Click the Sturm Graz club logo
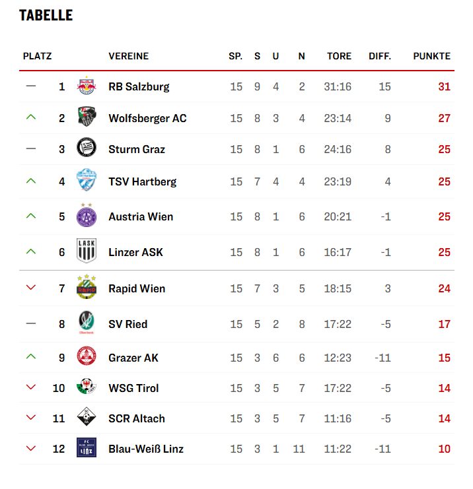This screenshot has height=489, width=473. pyautogui.click(x=85, y=148)
